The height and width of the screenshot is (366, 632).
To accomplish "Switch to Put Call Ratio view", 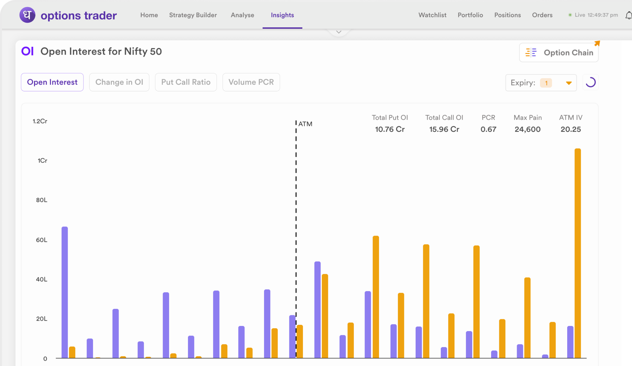I will pyautogui.click(x=186, y=82).
